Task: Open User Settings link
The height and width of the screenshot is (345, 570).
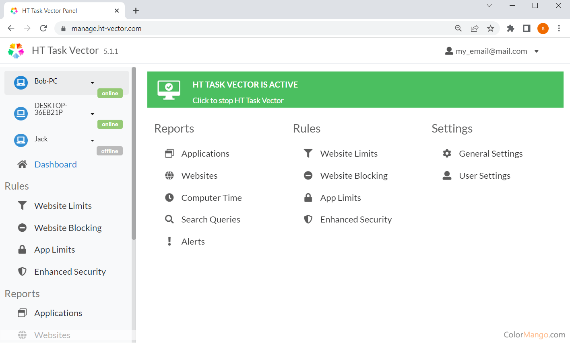Action: [484, 176]
